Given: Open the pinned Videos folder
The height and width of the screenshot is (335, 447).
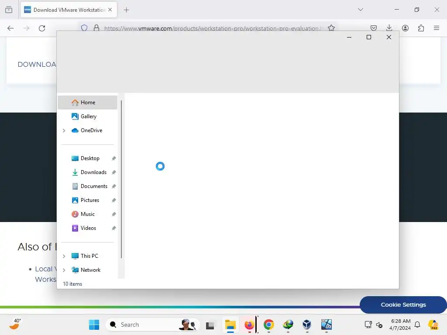Looking at the screenshot, I should pyautogui.click(x=87, y=228).
